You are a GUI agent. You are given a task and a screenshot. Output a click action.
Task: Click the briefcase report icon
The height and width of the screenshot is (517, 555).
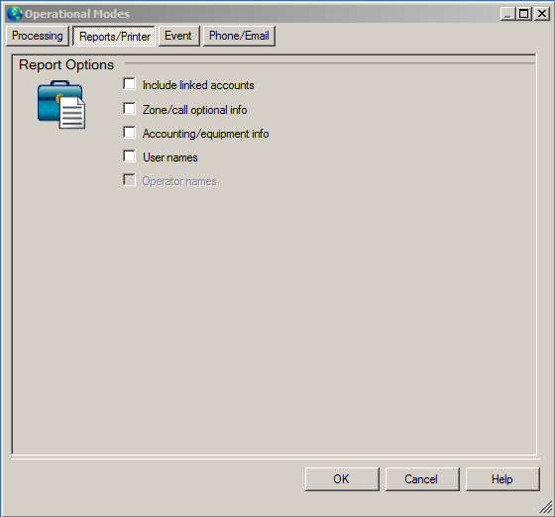pyautogui.click(x=61, y=104)
